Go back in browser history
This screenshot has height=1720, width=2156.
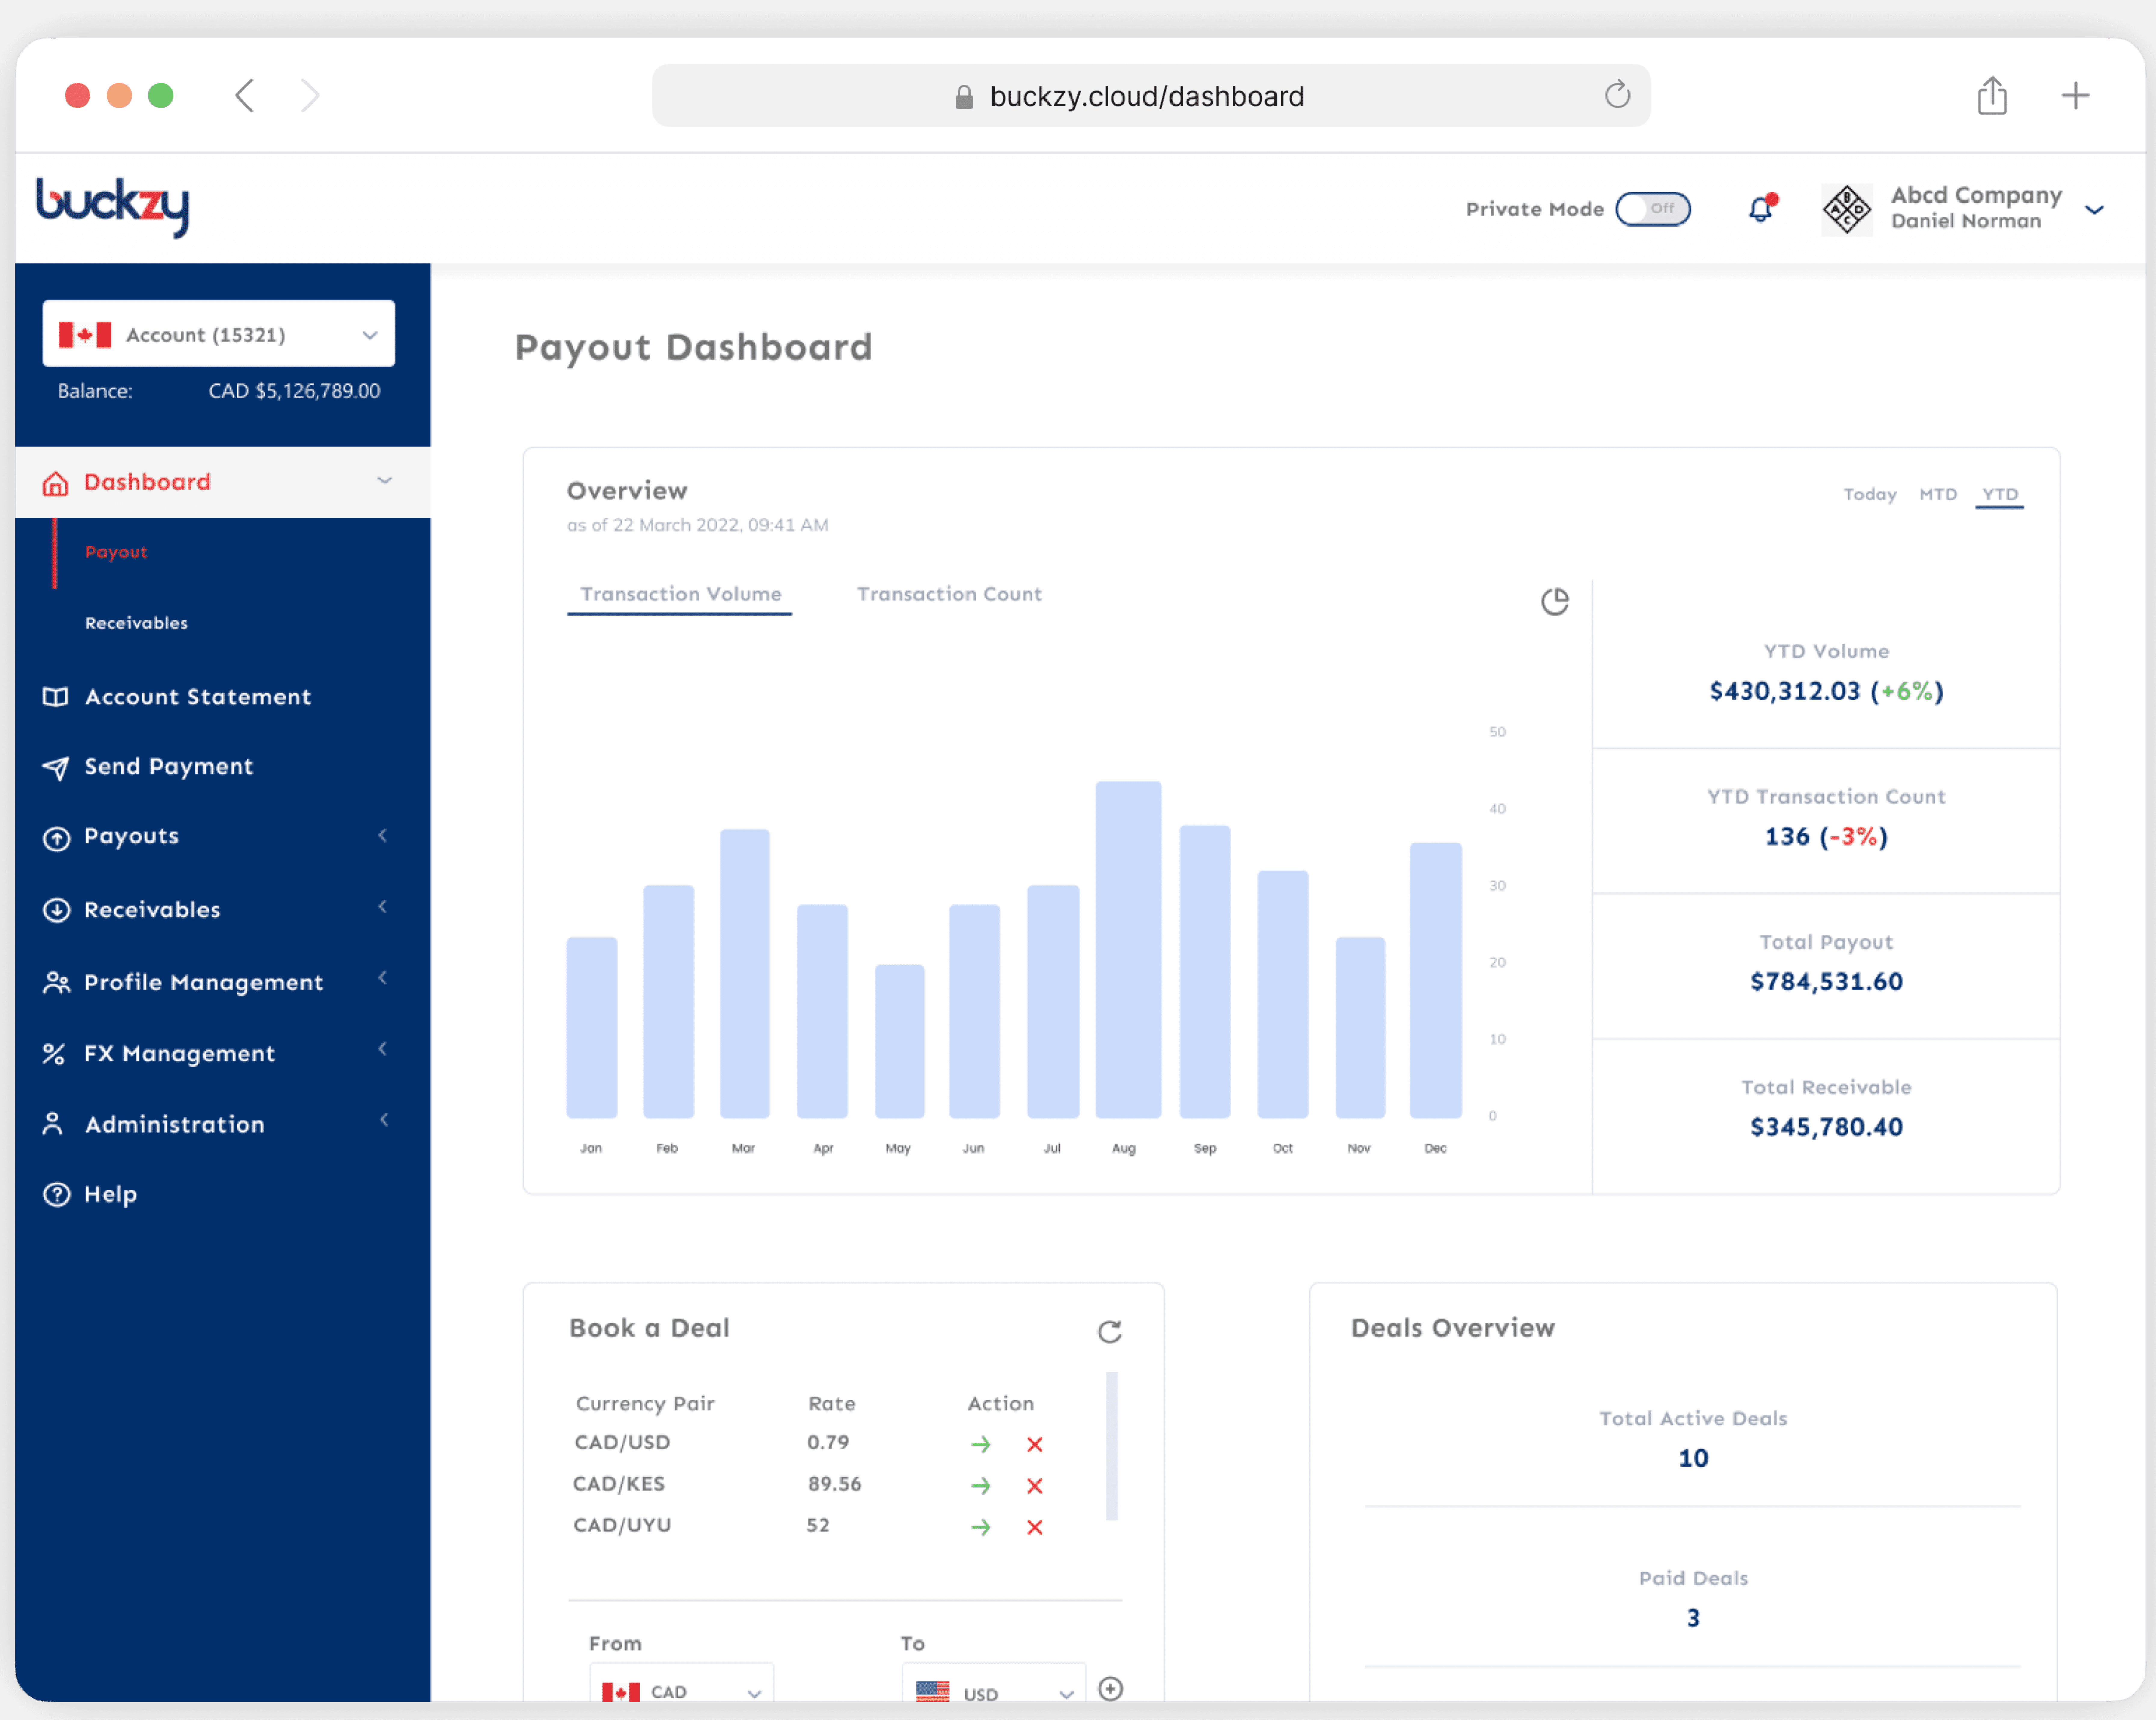245,96
